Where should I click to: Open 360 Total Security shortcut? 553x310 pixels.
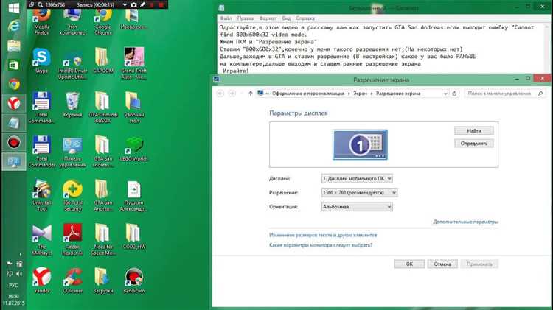[x=72, y=196]
